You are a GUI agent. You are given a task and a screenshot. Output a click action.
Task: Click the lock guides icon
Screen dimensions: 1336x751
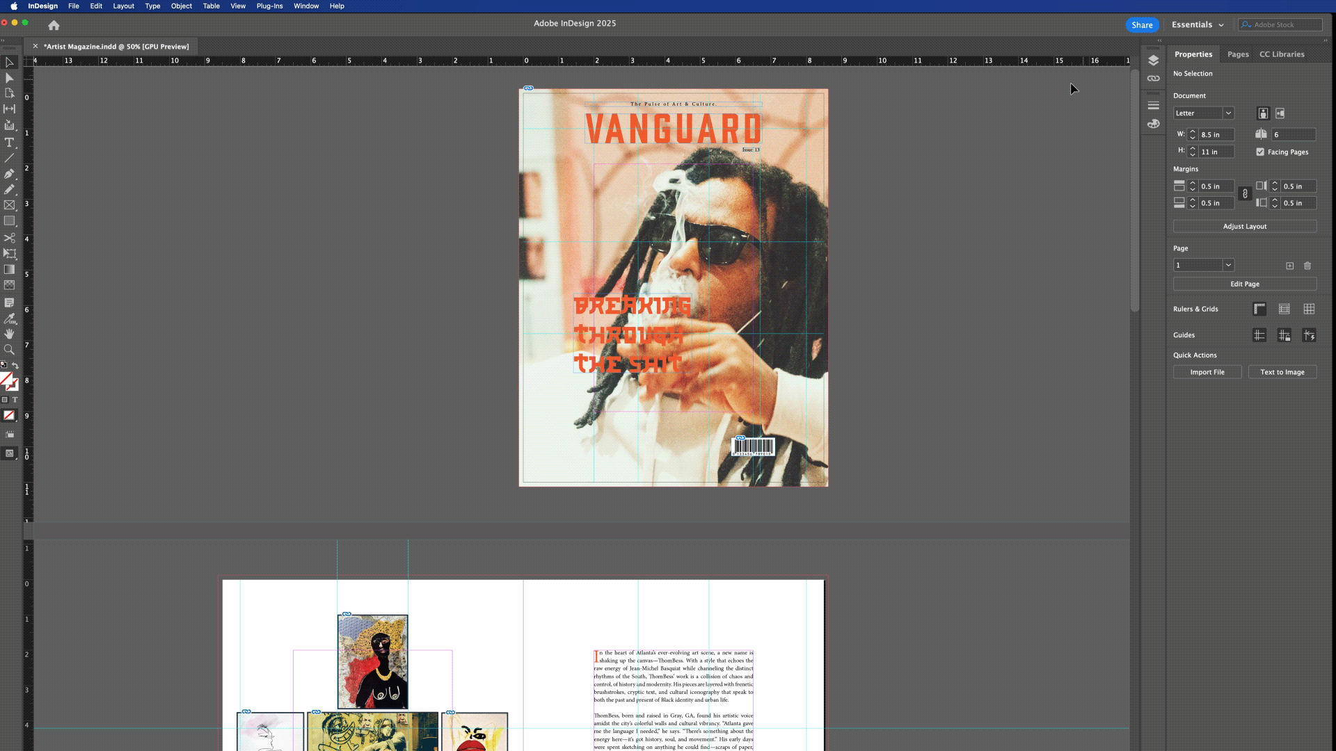coord(1284,335)
